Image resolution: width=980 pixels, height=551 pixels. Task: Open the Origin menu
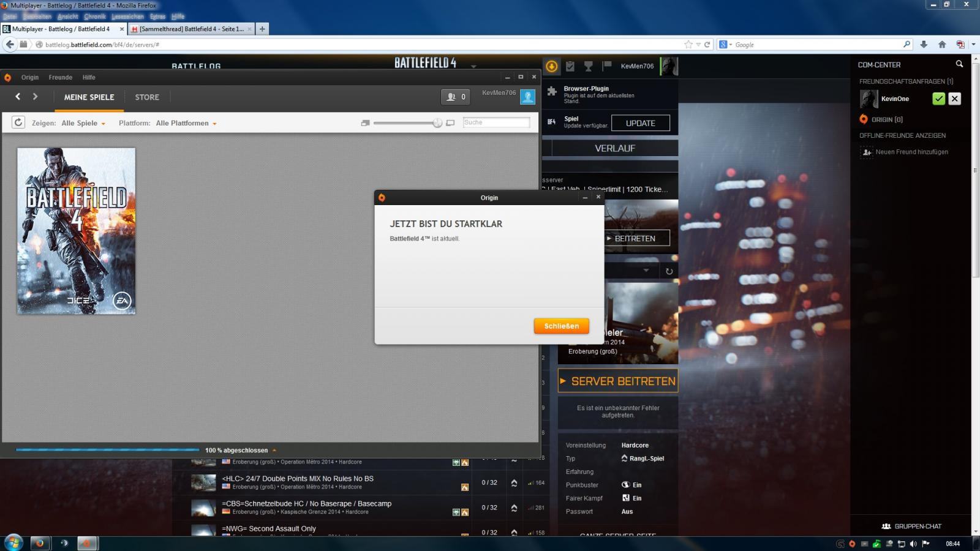tap(30, 78)
